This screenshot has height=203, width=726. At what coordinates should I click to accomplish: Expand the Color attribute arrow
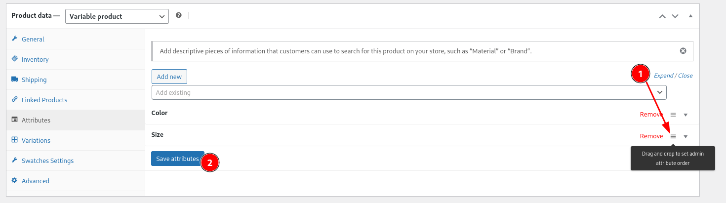(686, 115)
